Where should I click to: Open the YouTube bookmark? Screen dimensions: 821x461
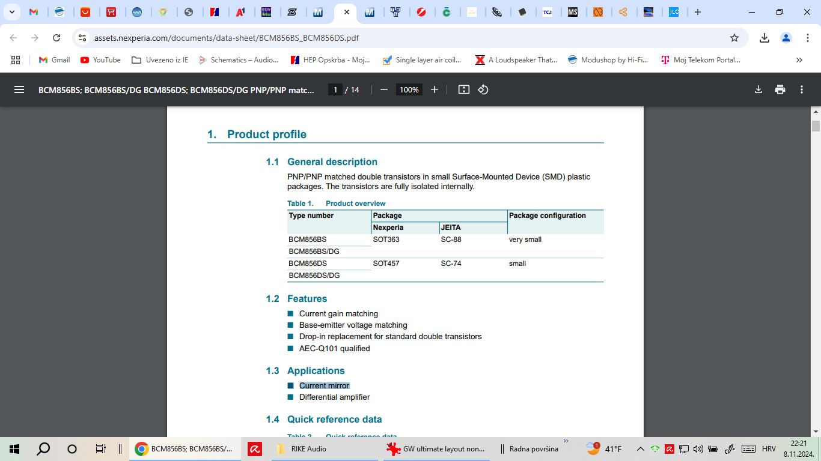100,60
